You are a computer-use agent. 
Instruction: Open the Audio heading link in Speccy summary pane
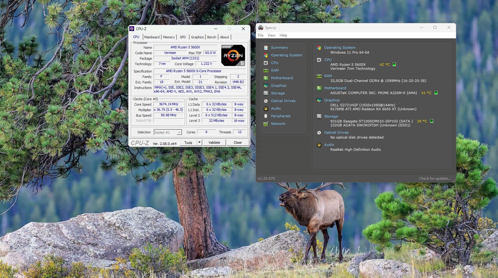point(329,145)
